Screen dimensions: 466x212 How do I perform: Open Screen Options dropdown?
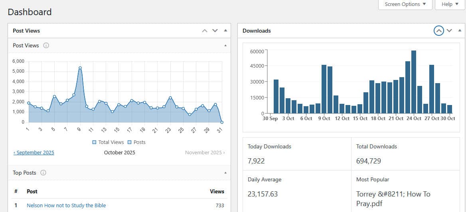pos(405,4)
